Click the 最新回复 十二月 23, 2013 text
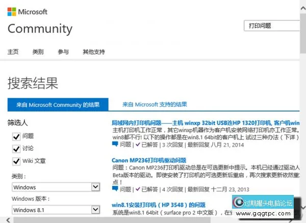Screen dimensions: 306x223 click(x=218, y=189)
